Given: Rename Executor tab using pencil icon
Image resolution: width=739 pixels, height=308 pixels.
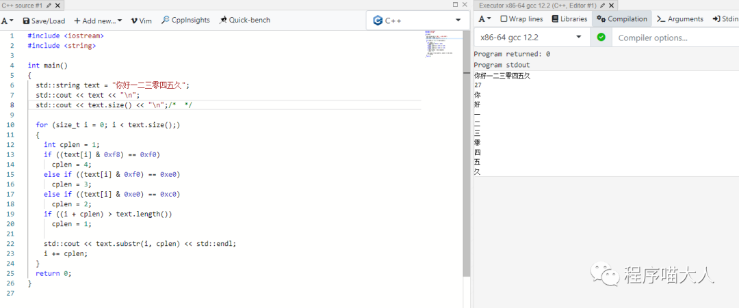Looking at the screenshot, I should pos(602,5).
